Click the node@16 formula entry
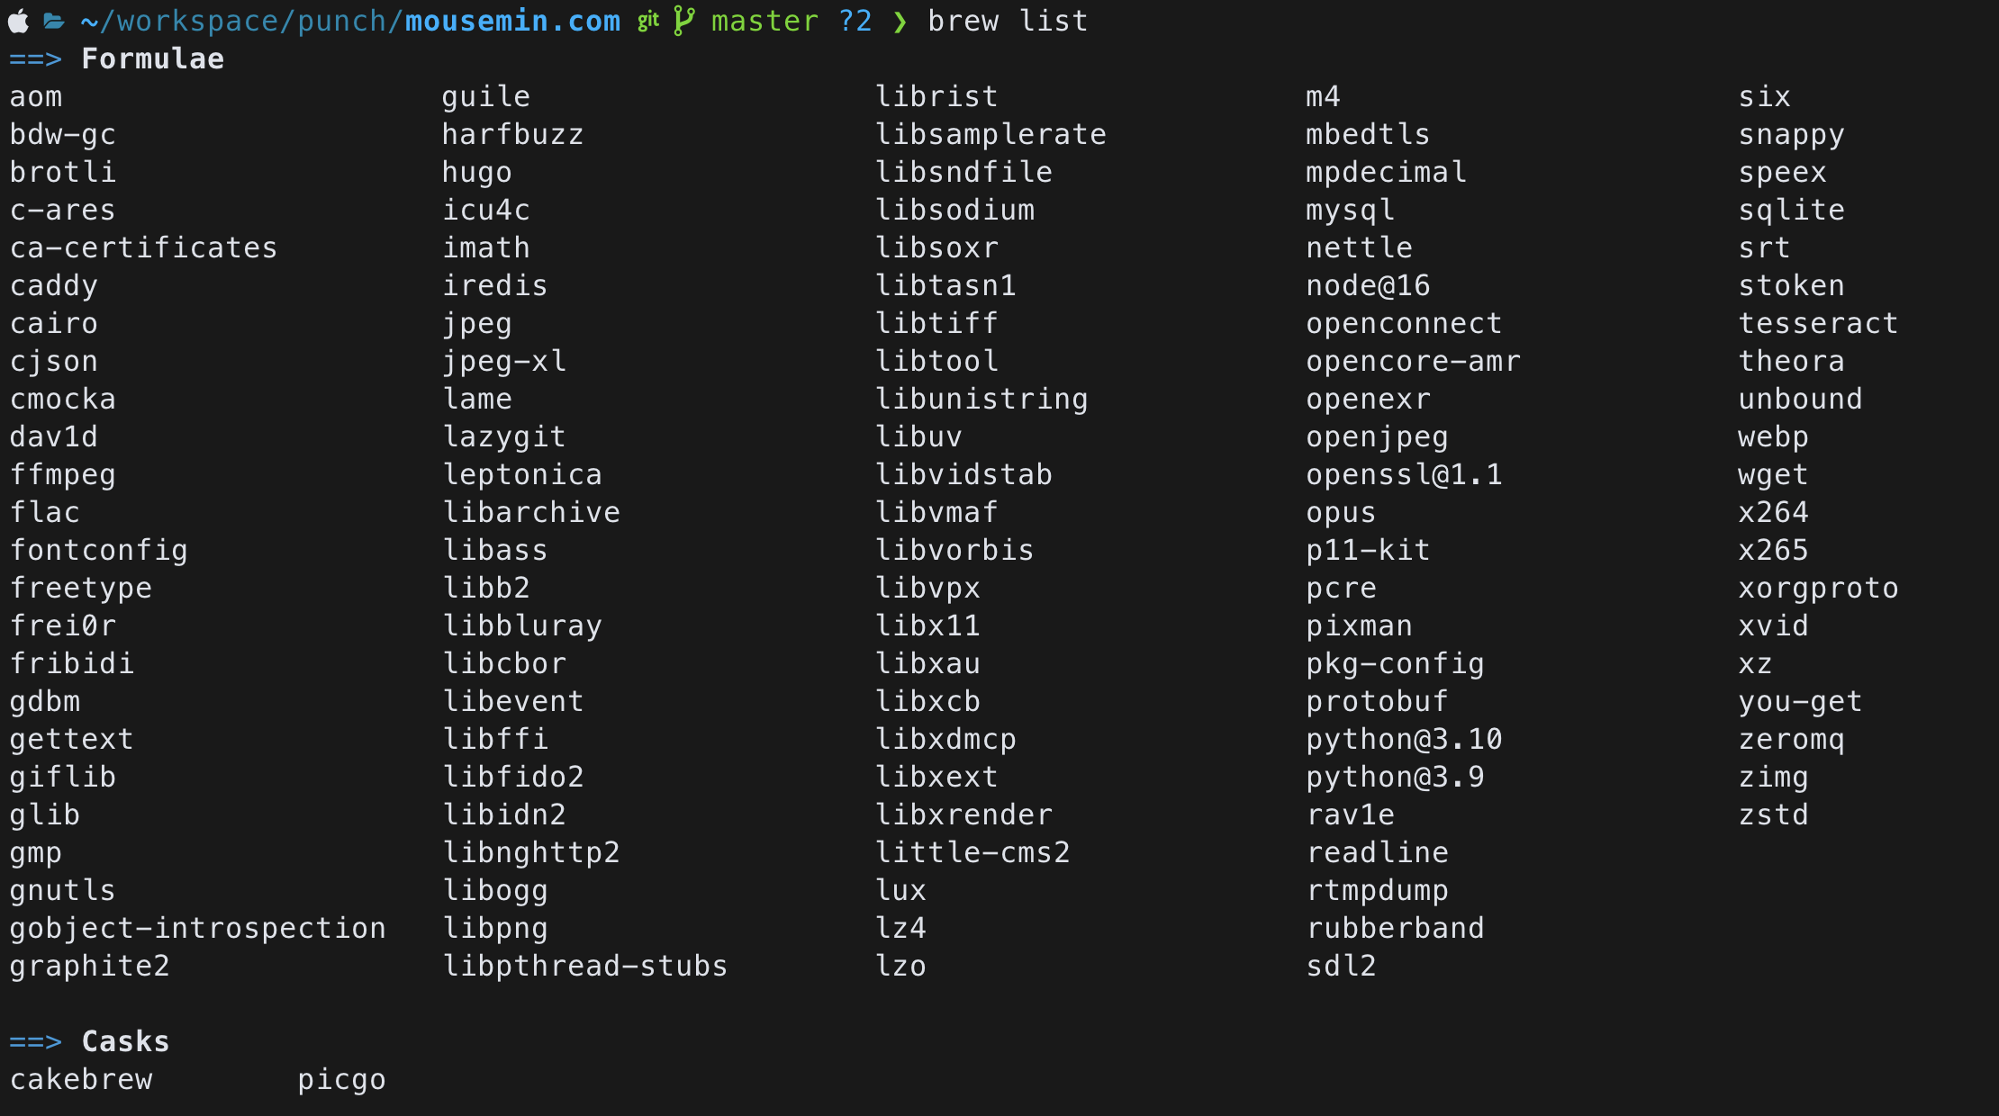The image size is (1999, 1116). pos(1368,286)
